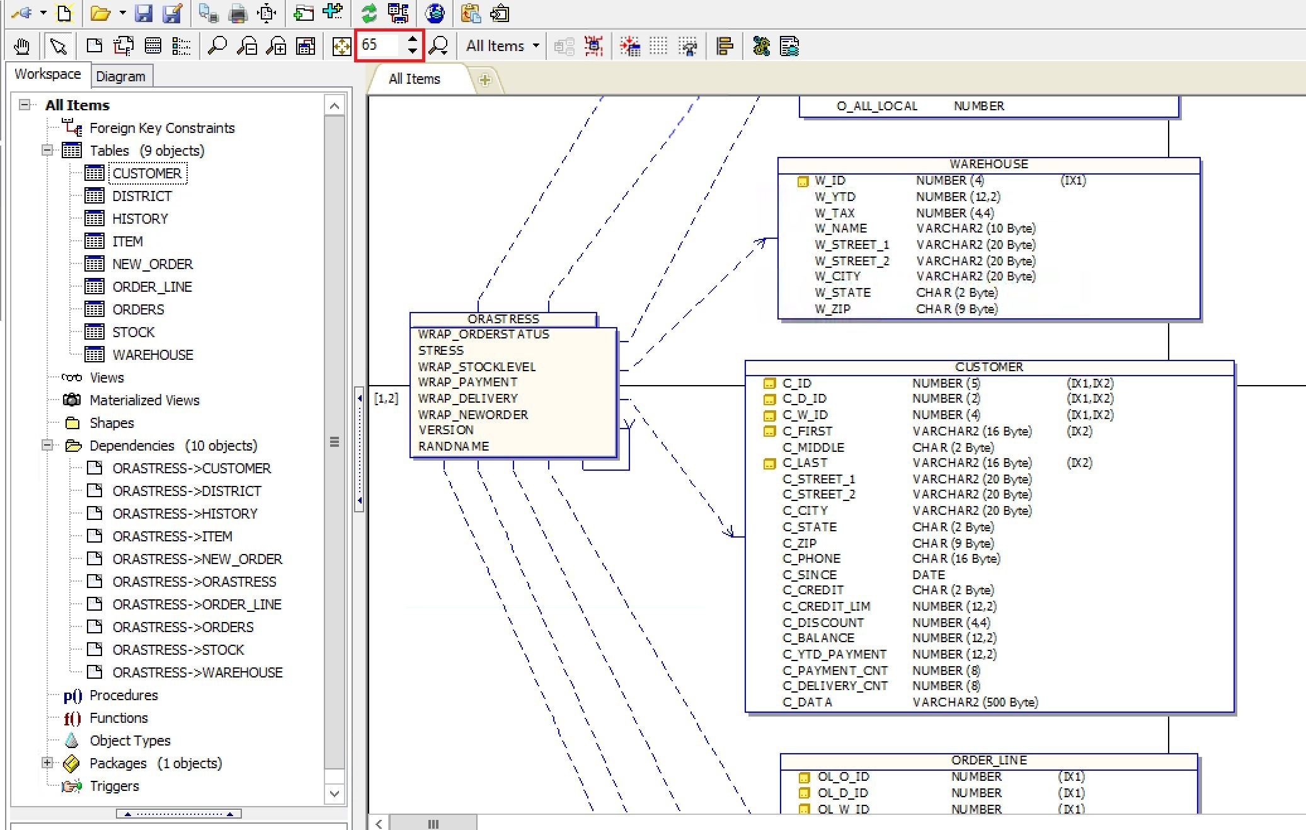The image size is (1306, 830).
Task: Click the ORASTRESS entity header in diagram
Action: 503,319
